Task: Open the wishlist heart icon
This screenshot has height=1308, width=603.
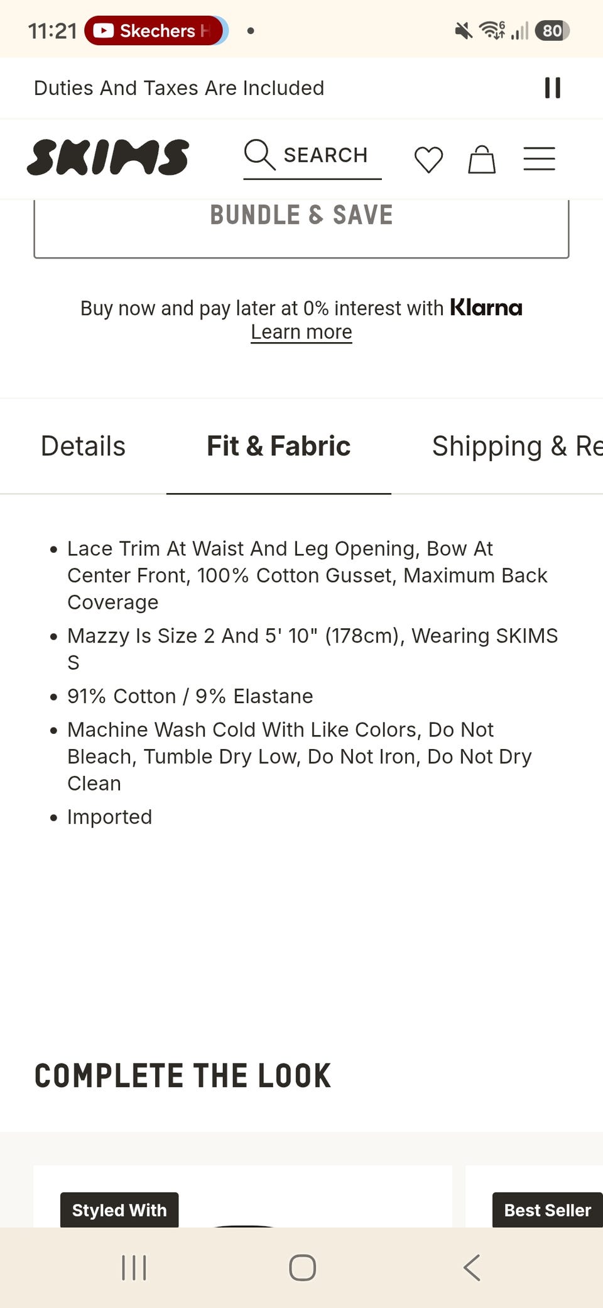Action: (429, 159)
